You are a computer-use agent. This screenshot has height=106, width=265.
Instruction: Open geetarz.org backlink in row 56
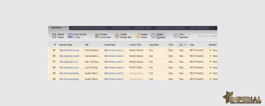70,56
